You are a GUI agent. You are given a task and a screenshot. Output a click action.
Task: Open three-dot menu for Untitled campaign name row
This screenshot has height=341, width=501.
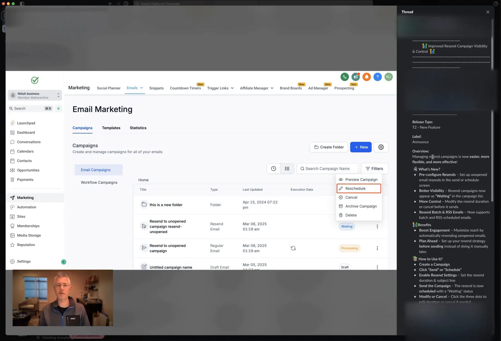(x=377, y=267)
